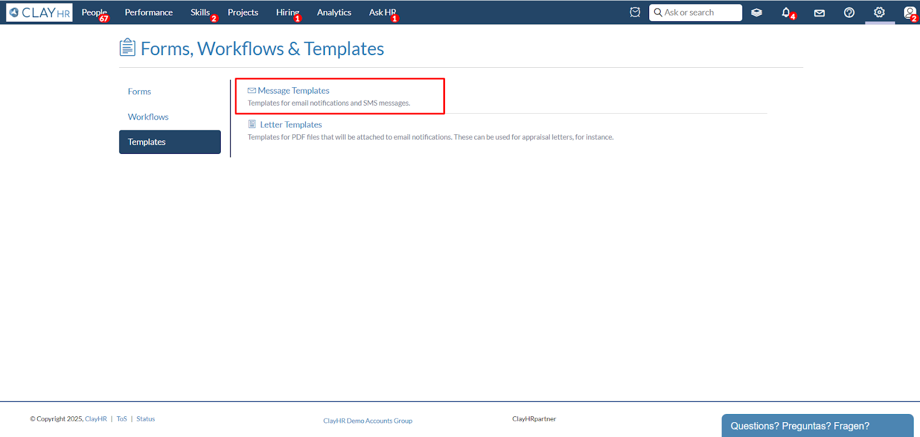920x437 pixels.
Task: Open the help question mark icon
Action: pyautogui.click(x=849, y=12)
